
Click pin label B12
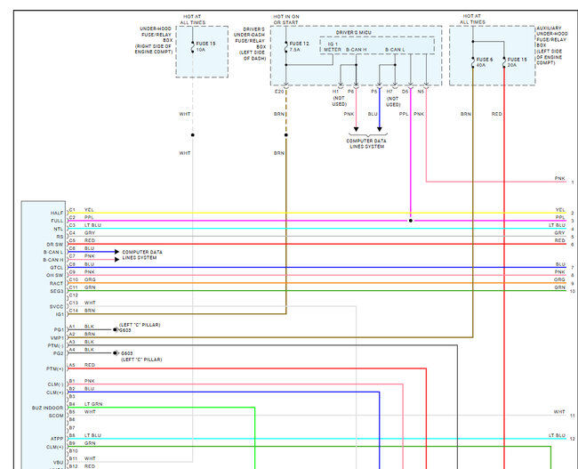tap(74, 466)
